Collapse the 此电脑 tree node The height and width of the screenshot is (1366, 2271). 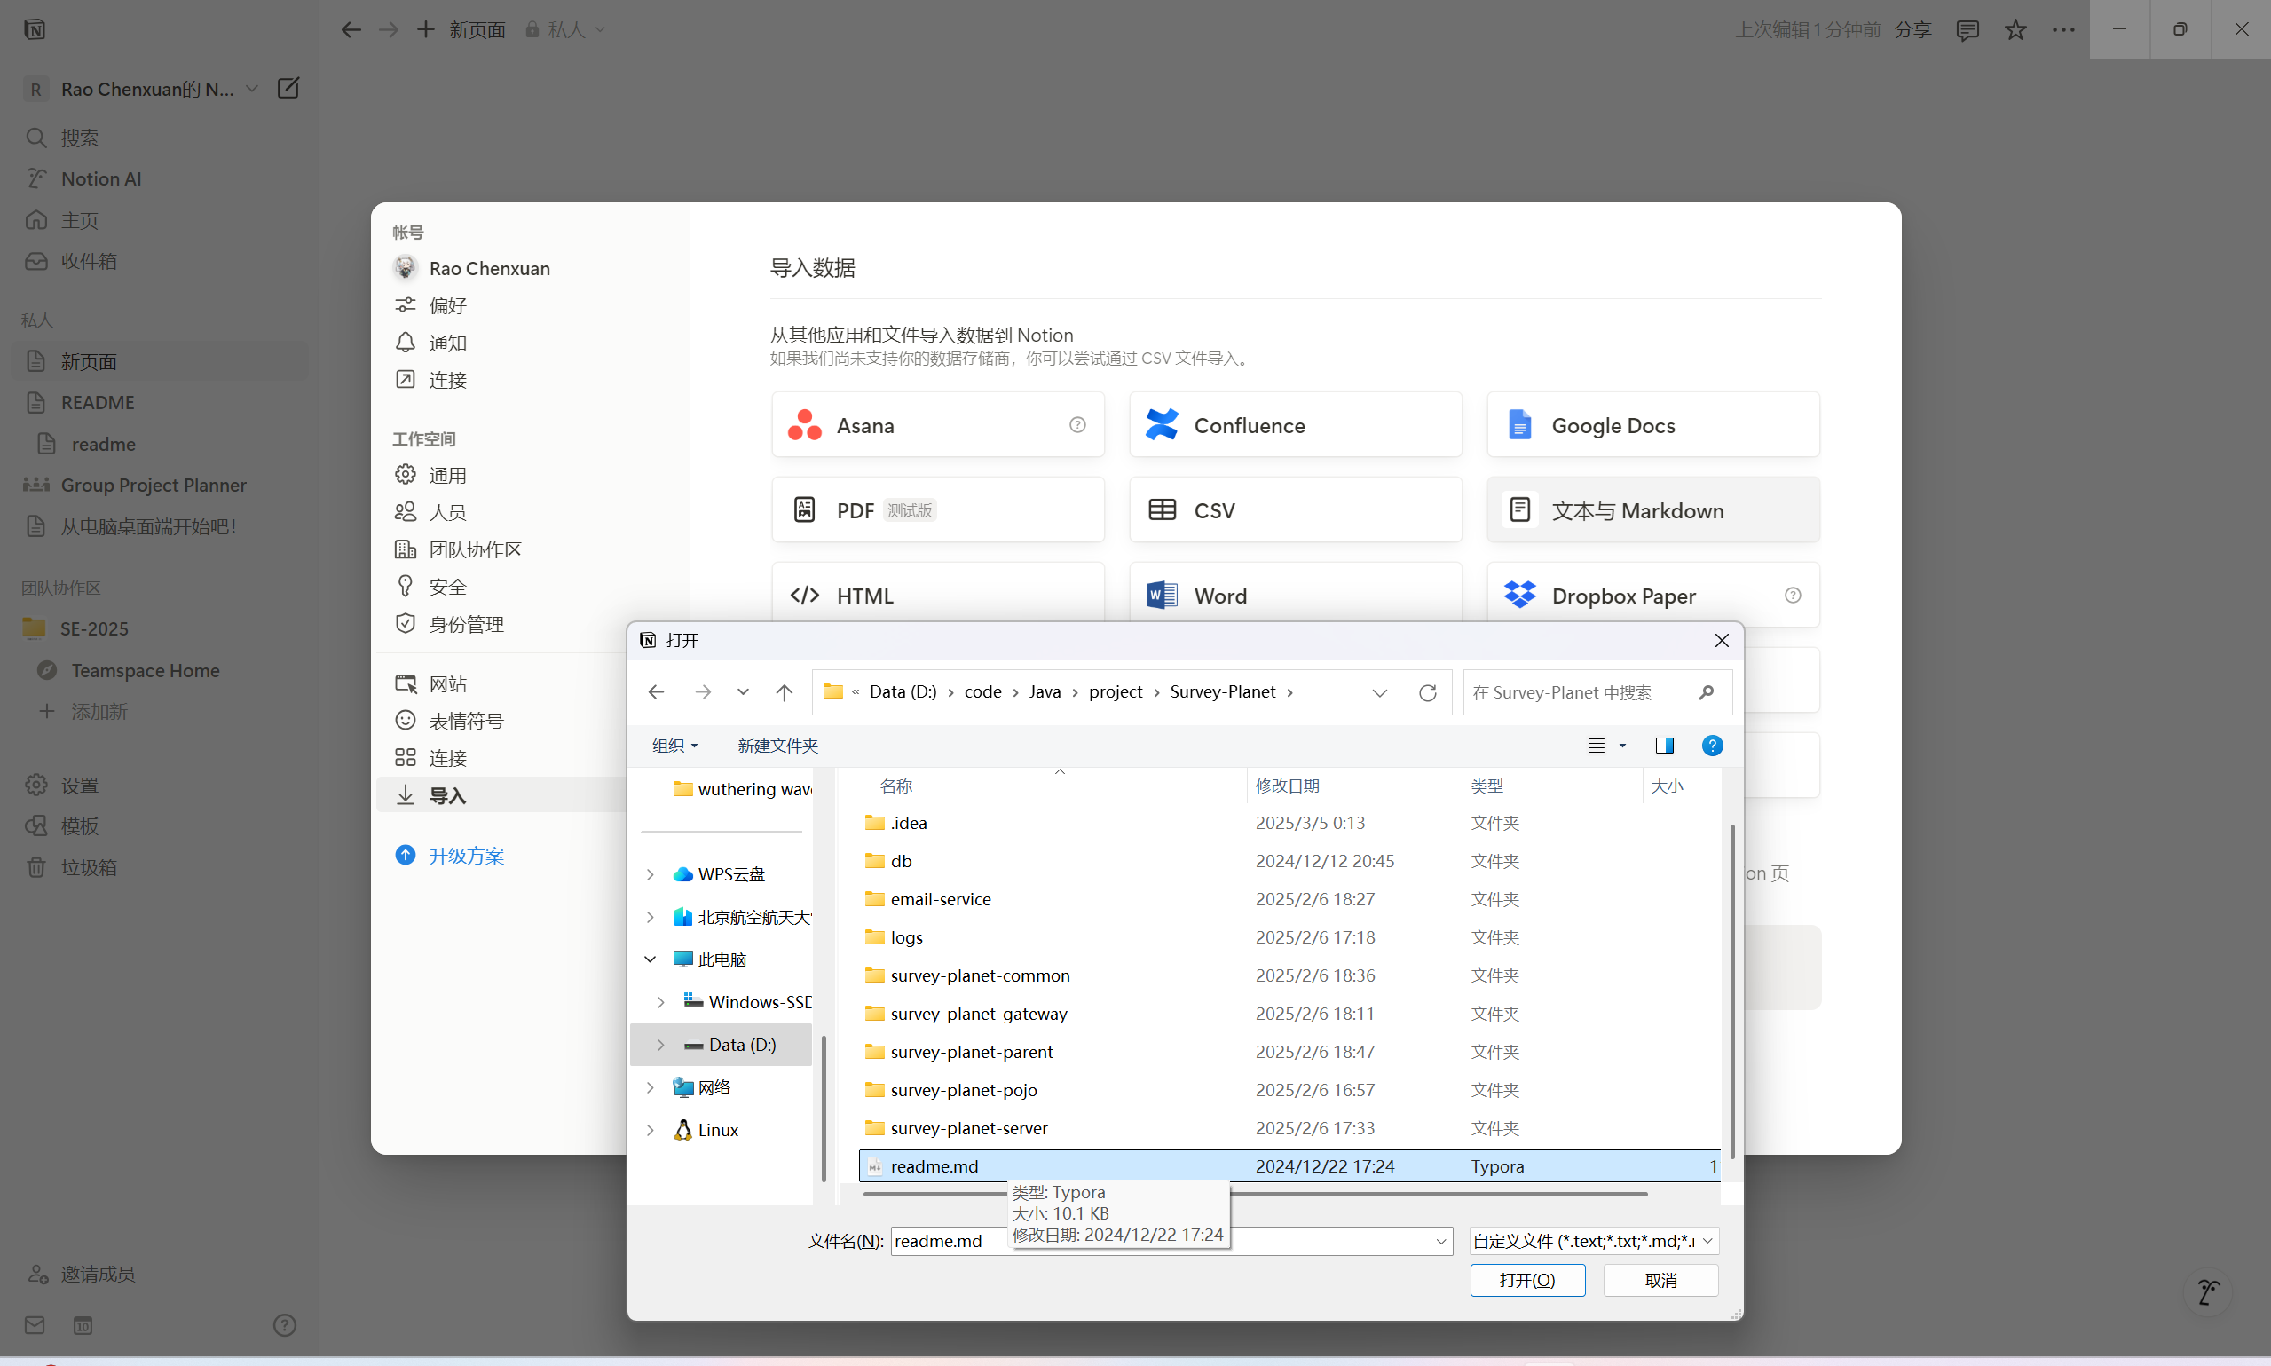click(651, 959)
